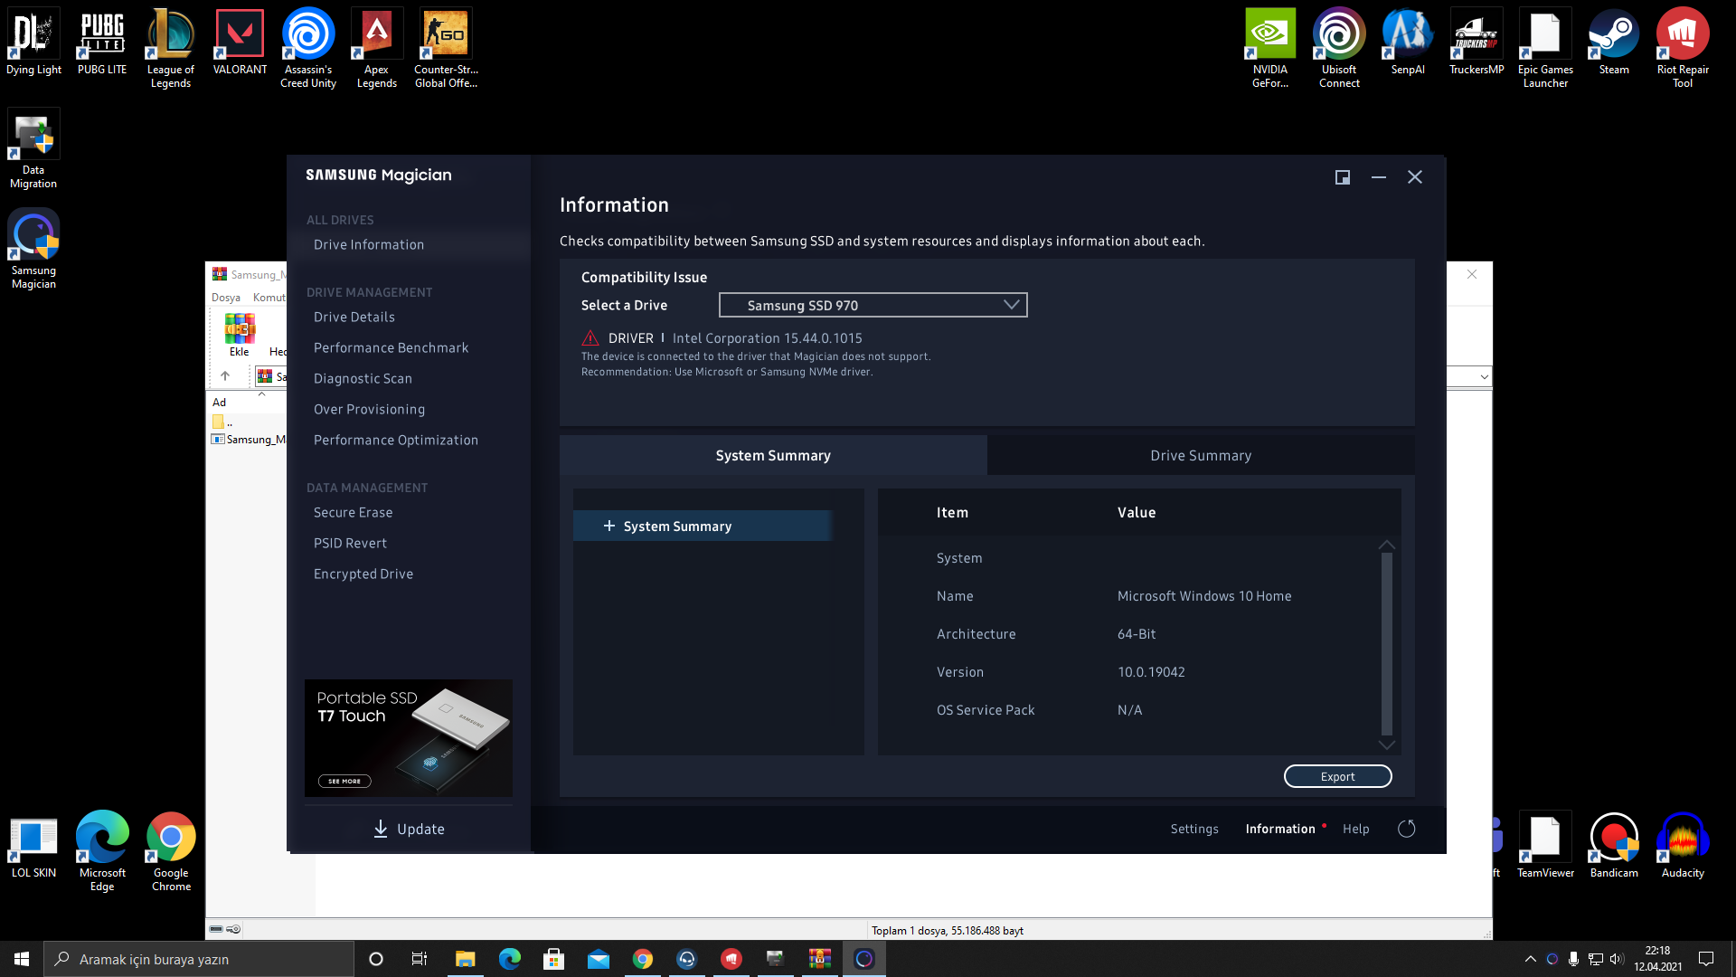This screenshot has width=1736, height=977.
Task: Launch Audacity desktop icon
Action: [1683, 846]
